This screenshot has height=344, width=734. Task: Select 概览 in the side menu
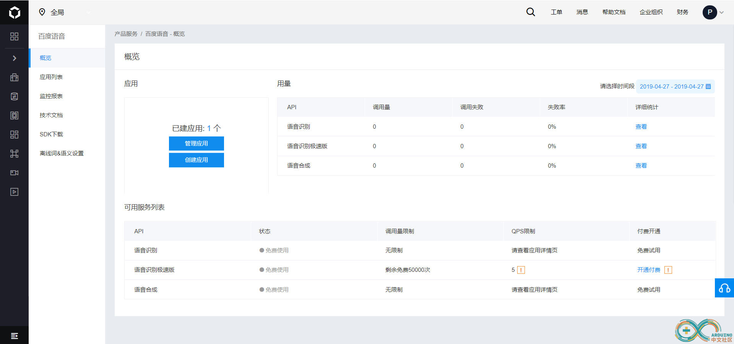tap(67, 58)
